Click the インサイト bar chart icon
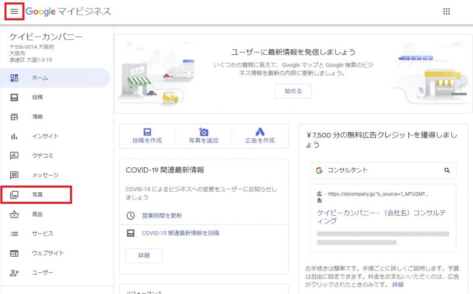Viewport: 473px width, 294px height. click(x=14, y=136)
